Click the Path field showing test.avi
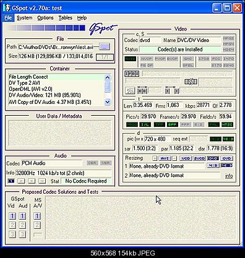 coord(56,47)
